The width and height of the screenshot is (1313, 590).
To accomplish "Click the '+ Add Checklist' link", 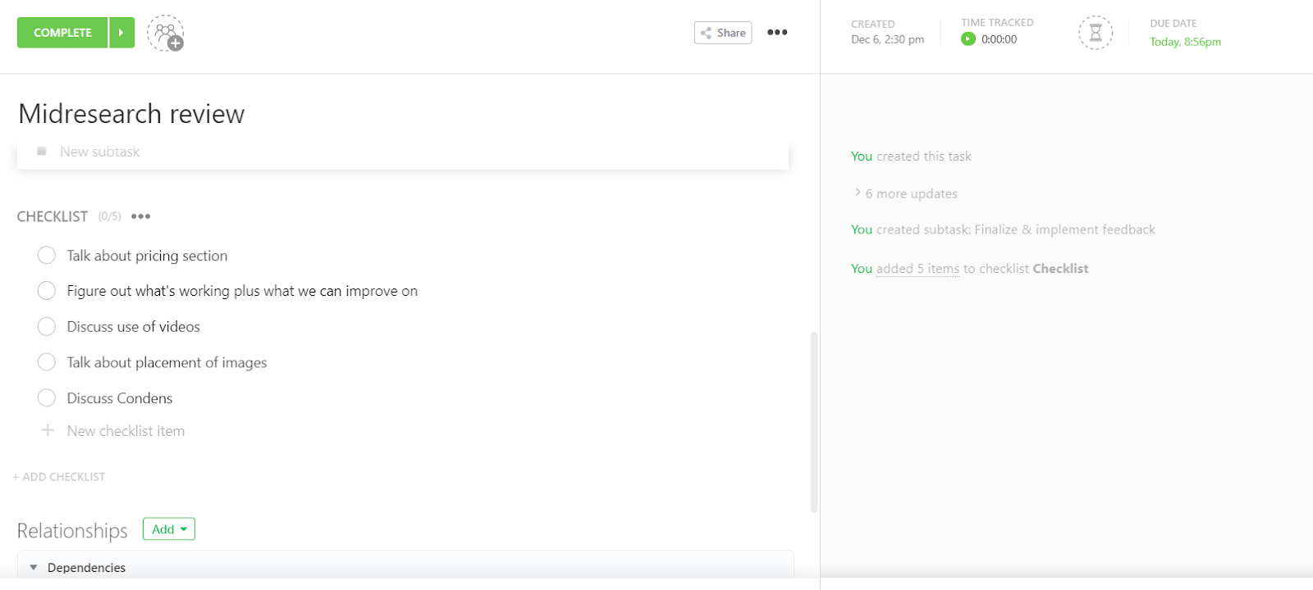I will click(59, 477).
